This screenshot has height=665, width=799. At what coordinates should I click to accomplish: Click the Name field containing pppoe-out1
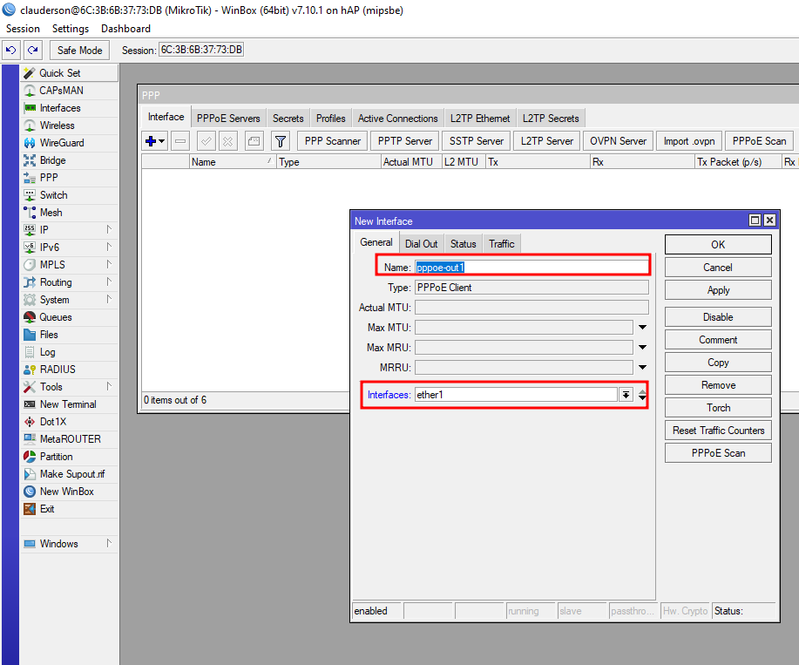point(532,268)
